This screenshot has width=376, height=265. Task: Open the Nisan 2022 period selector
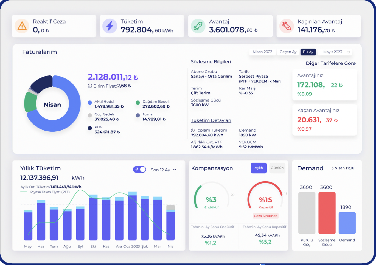point(262,52)
